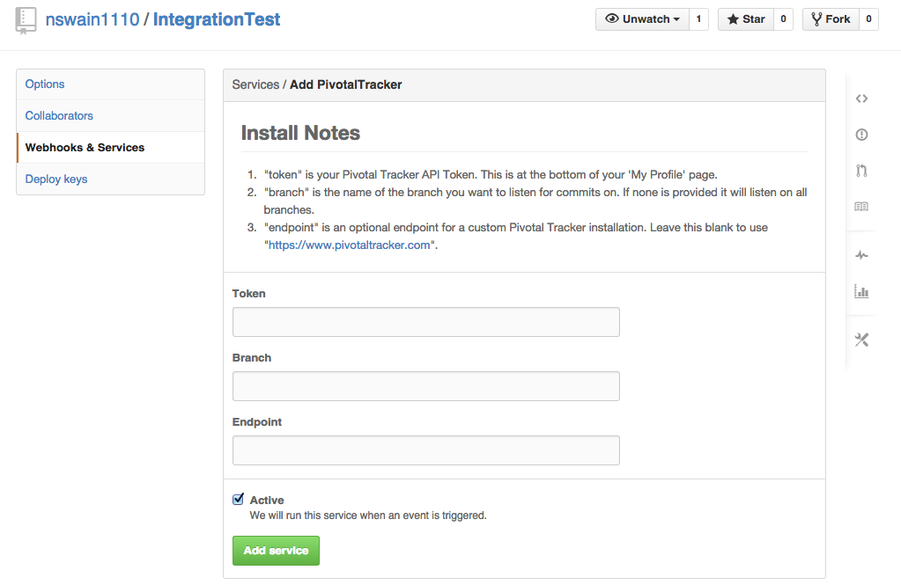Focus the Endpoint input field
The height and width of the screenshot is (585, 901).
point(425,450)
